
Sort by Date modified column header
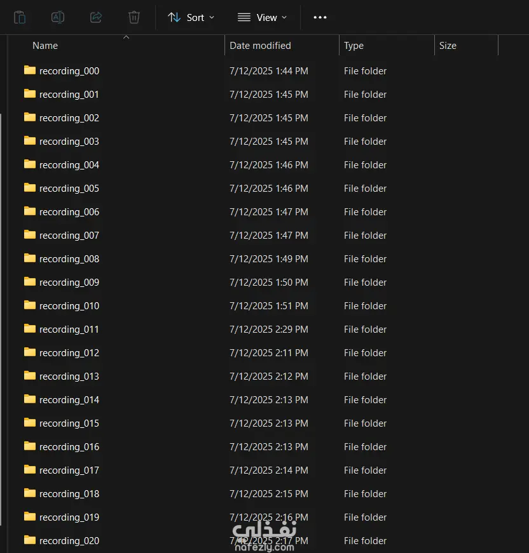coord(260,46)
